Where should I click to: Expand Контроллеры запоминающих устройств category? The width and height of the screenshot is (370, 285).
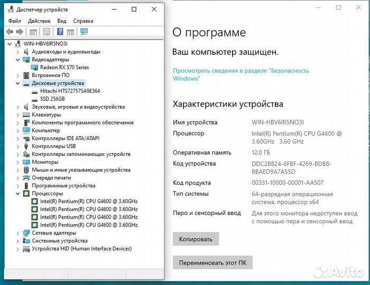coord(17,154)
